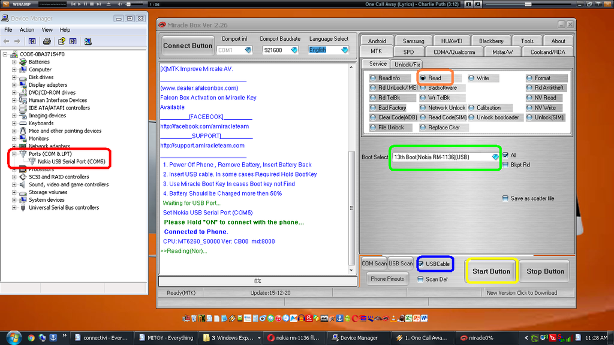614x345 pixels.
Task: Select the Format radio option
Action: tap(530, 78)
